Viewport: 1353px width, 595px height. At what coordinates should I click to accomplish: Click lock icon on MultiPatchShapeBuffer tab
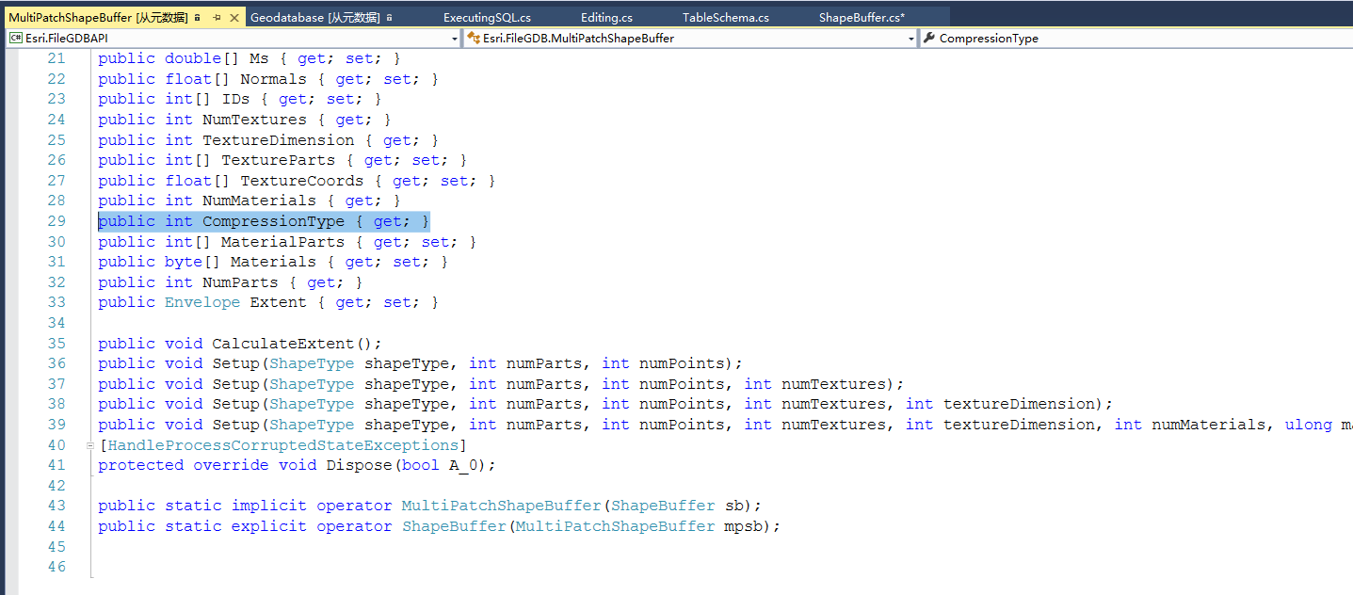(198, 18)
